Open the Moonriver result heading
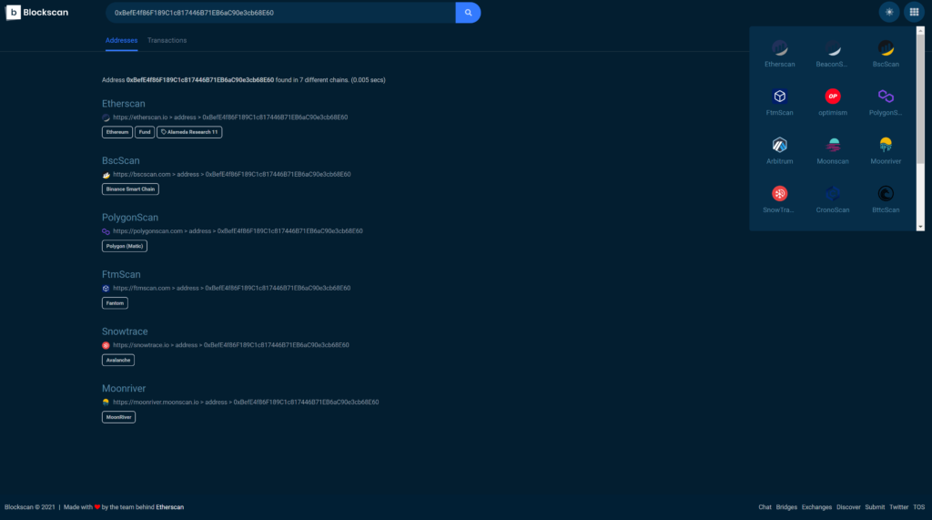932x520 pixels. coord(124,389)
